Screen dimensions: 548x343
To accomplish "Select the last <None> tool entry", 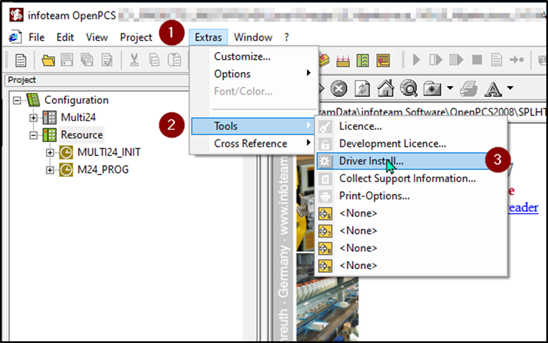I will (x=412, y=266).
